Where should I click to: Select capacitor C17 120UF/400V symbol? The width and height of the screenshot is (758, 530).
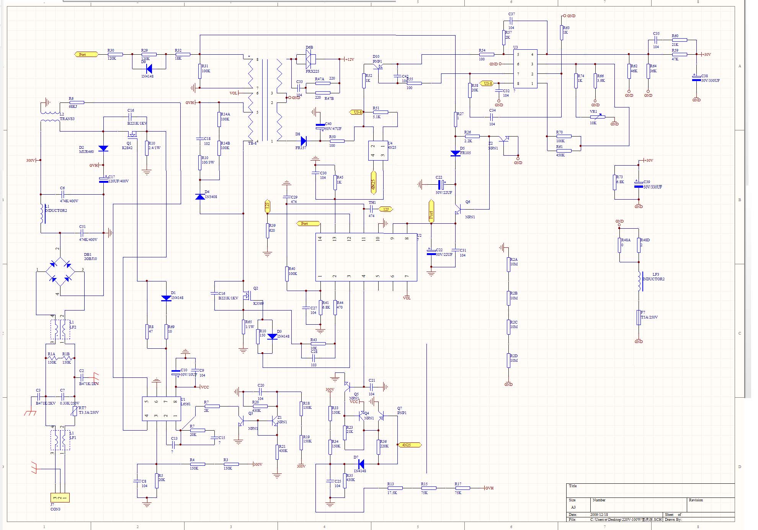pos(103,179)
